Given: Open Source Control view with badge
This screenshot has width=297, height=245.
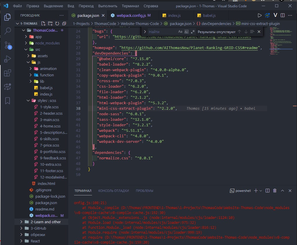Looking at the screenshot, I should 8,45.
